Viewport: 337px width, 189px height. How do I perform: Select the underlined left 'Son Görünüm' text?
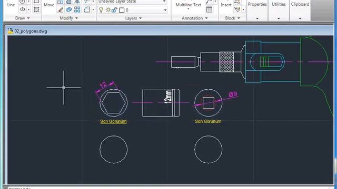tap(113, 121)
